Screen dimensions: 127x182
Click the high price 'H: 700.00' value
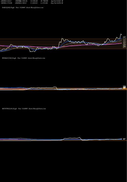[x=44, y=1]
